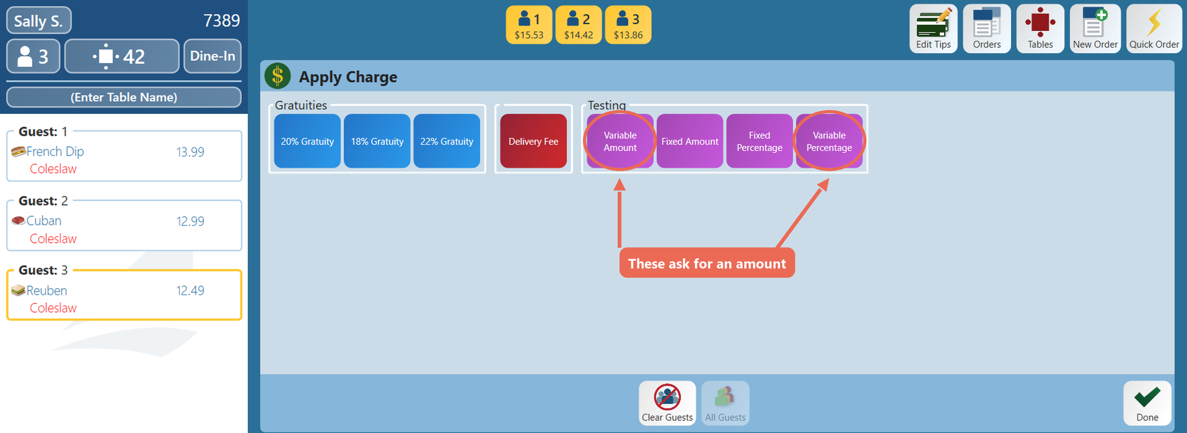This screenshot has width=1187, height=433.
Task: Select the Guest: 3 header
Action: [43, 270]
